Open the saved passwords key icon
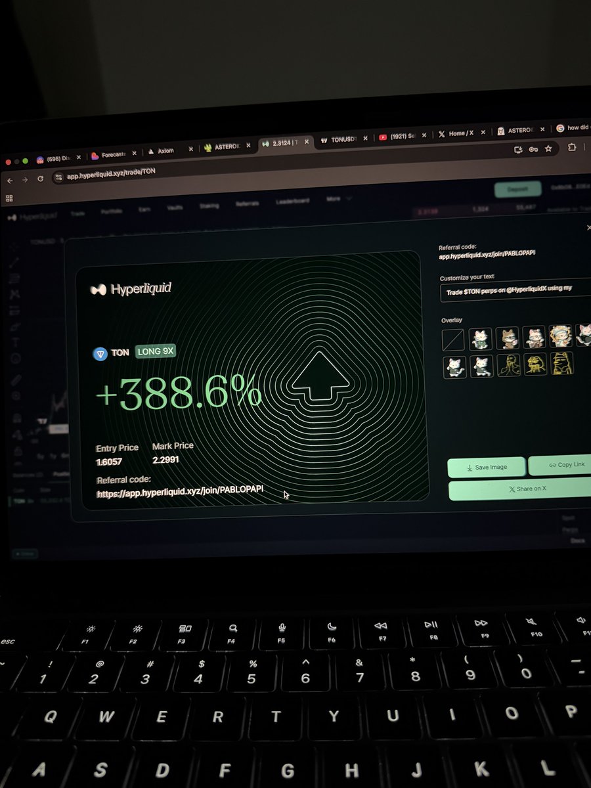This screenshot has width=591, height=788. [x=533, y=149]
